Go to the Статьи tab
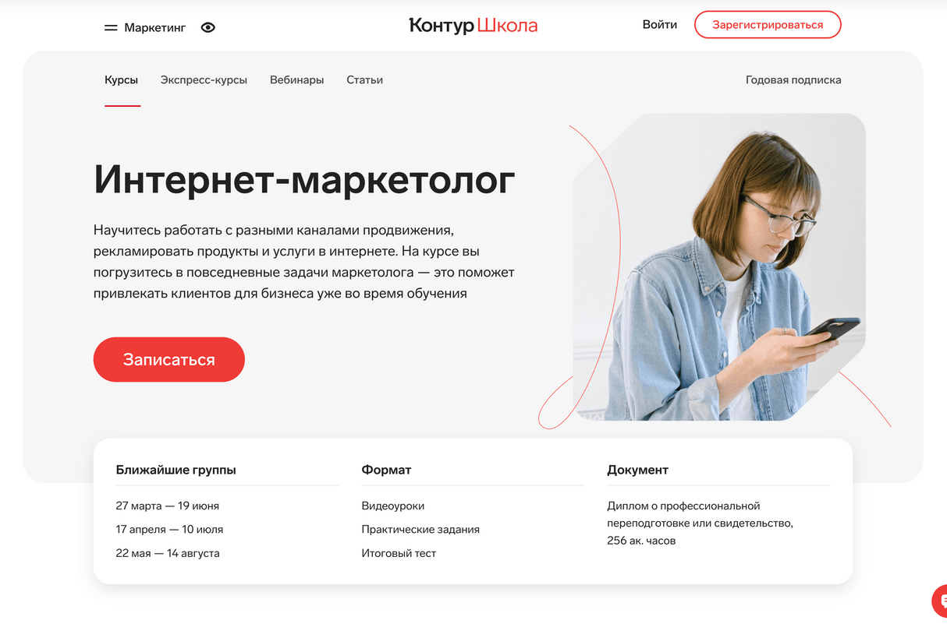Image resolution: width=947 pixels, height=631 pixels. [x=364, y=80]
